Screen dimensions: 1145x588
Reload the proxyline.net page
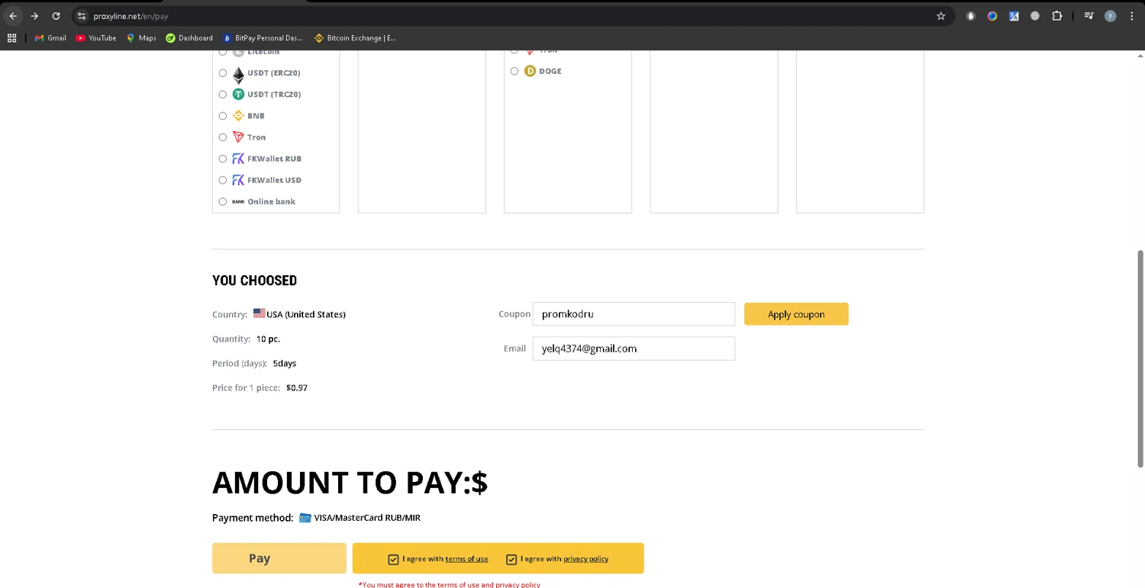[x=56, y=16]
